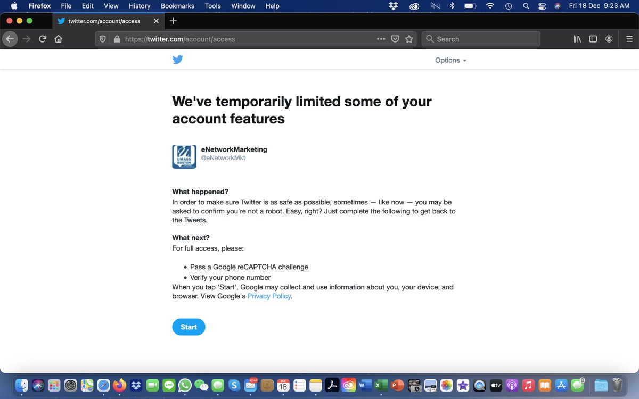This screenshot has width=639, height=399.
Task: Close the twitter.com/account/access tab
Action: click(x=156, y=21)
